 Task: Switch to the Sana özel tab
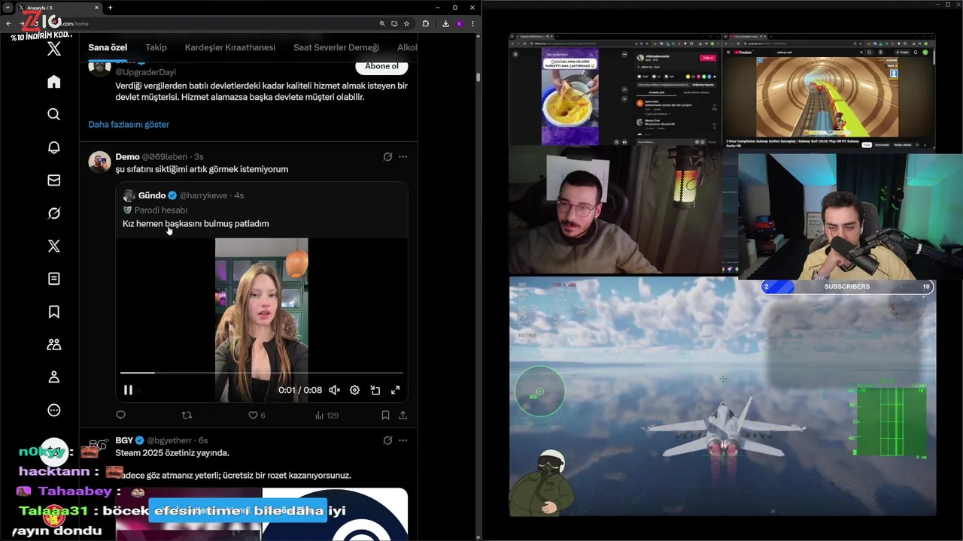108,47
